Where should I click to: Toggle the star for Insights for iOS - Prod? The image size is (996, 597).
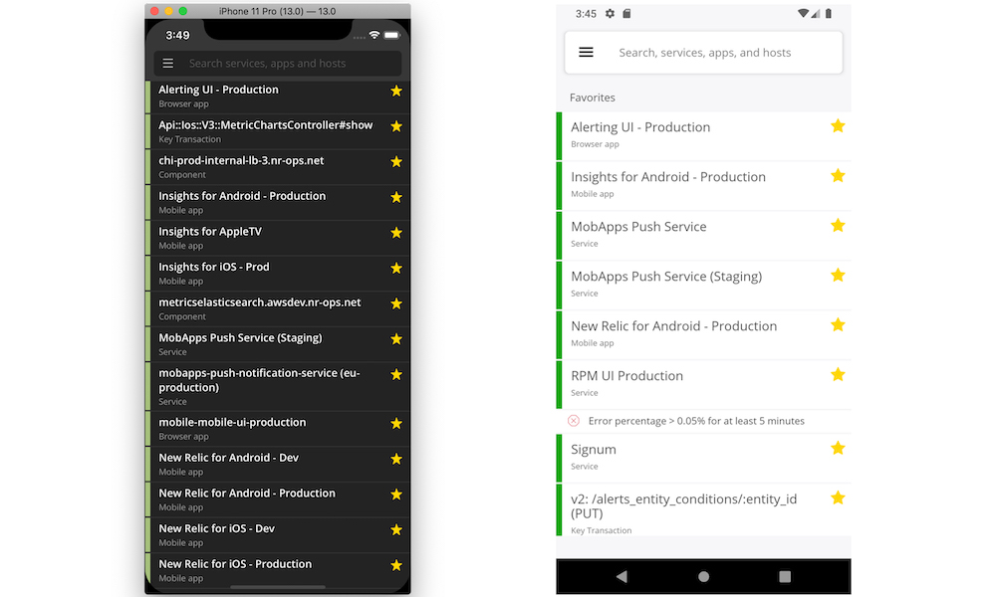click(396, 269)
